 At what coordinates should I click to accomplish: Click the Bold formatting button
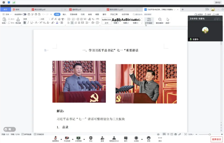[x=25, y=23]
